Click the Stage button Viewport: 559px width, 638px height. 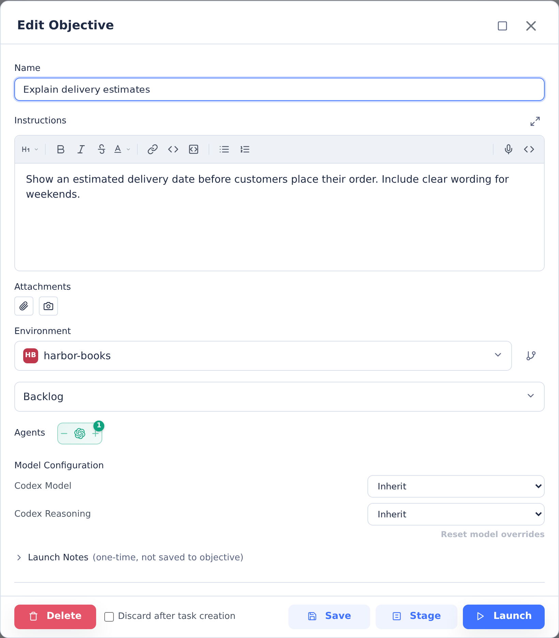(x=417, y=617)
